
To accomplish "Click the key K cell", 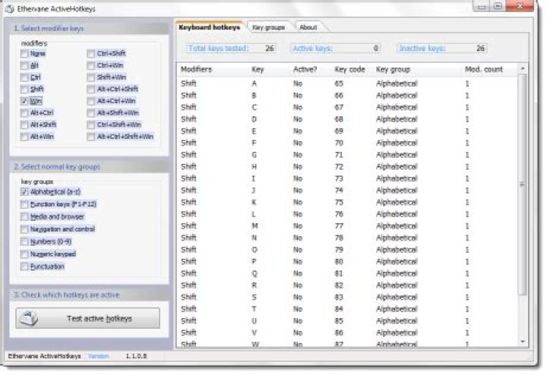I will tap(254, 202).
